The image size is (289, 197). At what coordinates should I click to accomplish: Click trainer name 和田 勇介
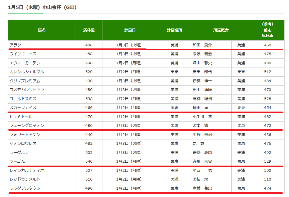[x=202, y=45]
